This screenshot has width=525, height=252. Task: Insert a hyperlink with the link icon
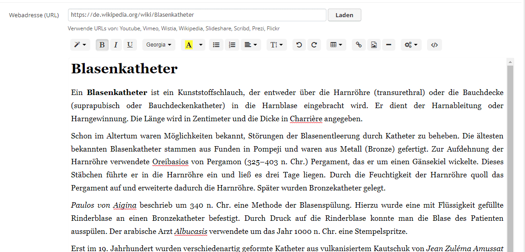click(x=359, y=45)
